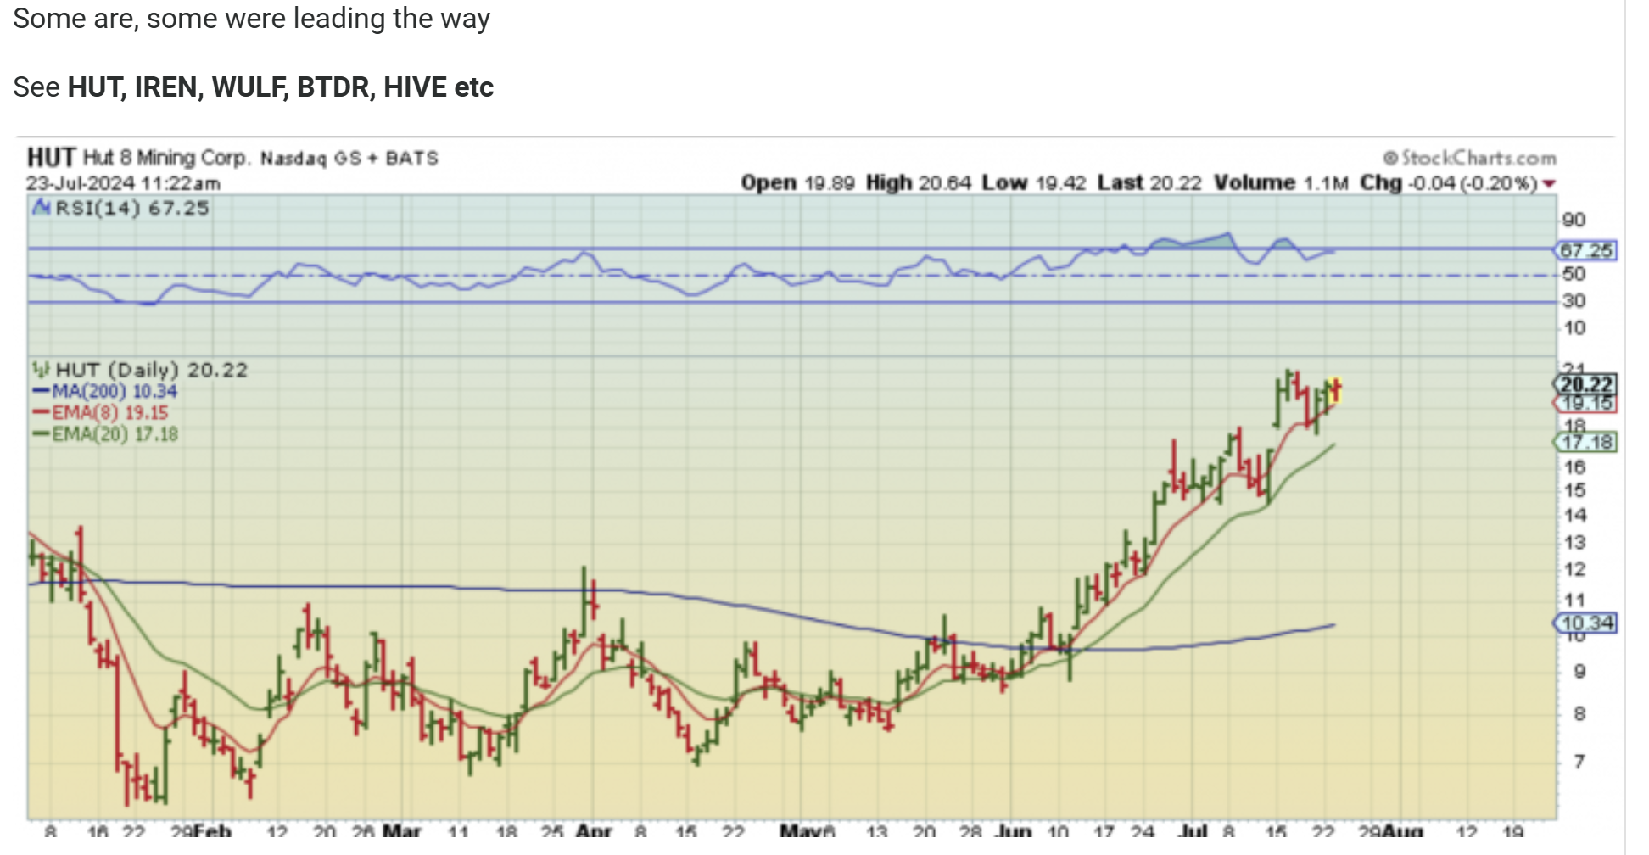The width and height of the screenshot is (1649, 855).
Task: Click the "Open 19.89" quote value
Action: [797, 183]
